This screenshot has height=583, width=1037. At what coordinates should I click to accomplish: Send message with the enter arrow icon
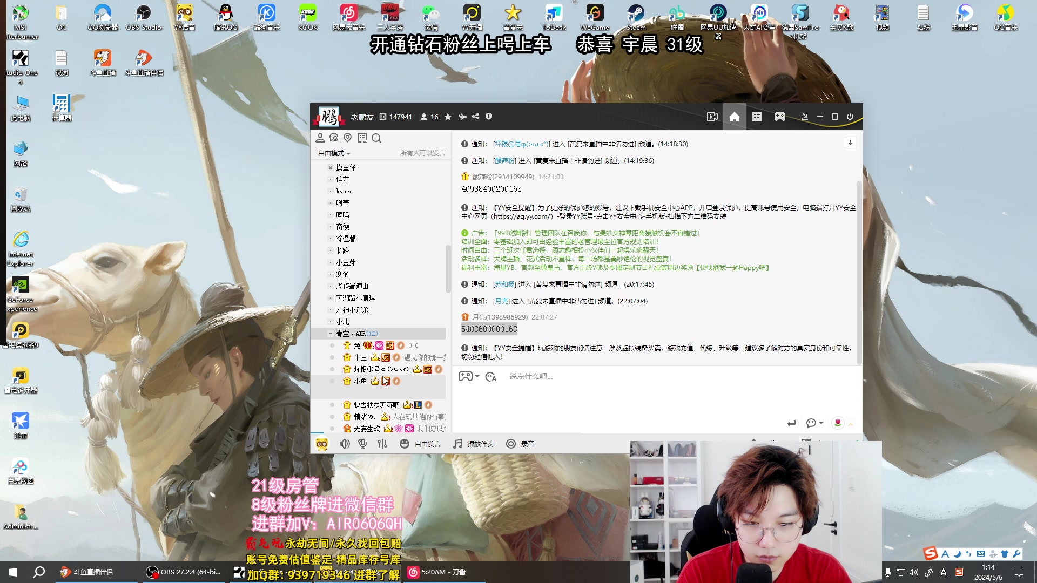(x=791, y=423)
